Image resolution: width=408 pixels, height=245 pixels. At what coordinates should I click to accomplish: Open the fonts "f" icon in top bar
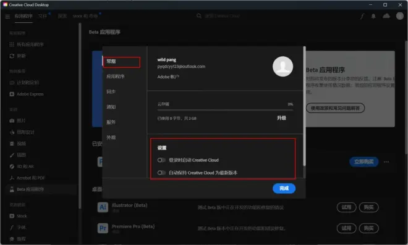tap(362, 16)
